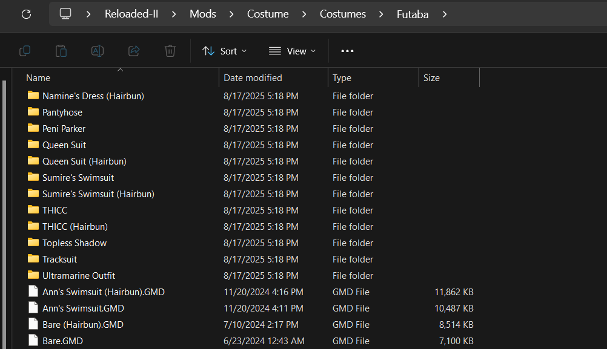Expand chevron after Costume in breadcrumb
The image size is (607, 349).
coord(304,15)
